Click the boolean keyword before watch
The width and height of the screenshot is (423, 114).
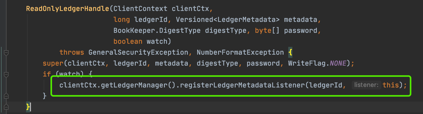click(x=128, y=41)
